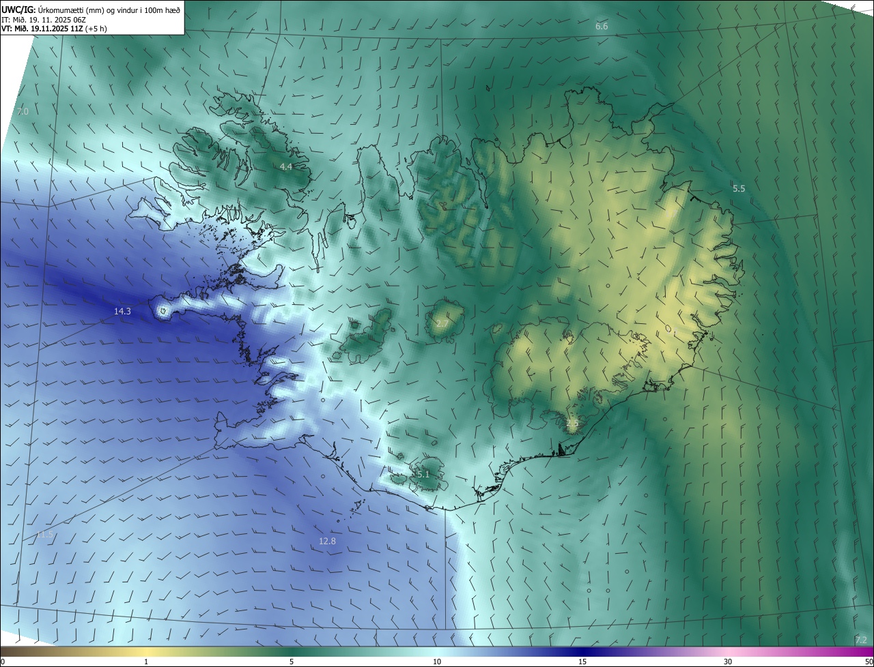Click the 5.1 value label on the southern glacier
This screenshot has height=667, width=874.
422,473
